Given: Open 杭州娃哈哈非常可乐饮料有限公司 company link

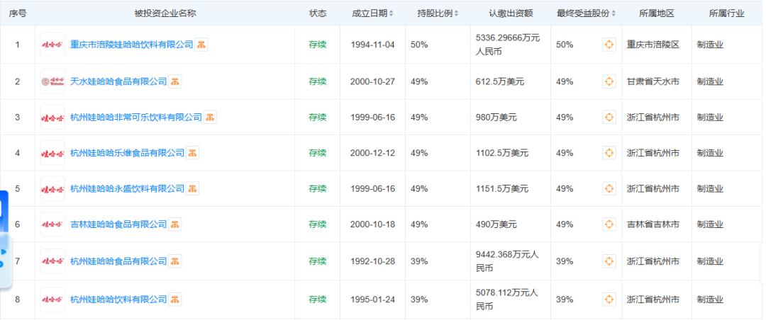Looking at the screenshot, I should coord(136,117).
